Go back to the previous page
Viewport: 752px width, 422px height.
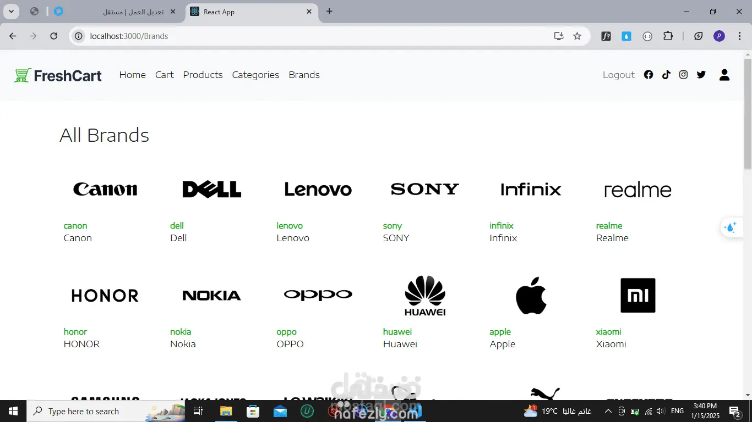click(13, 36)
